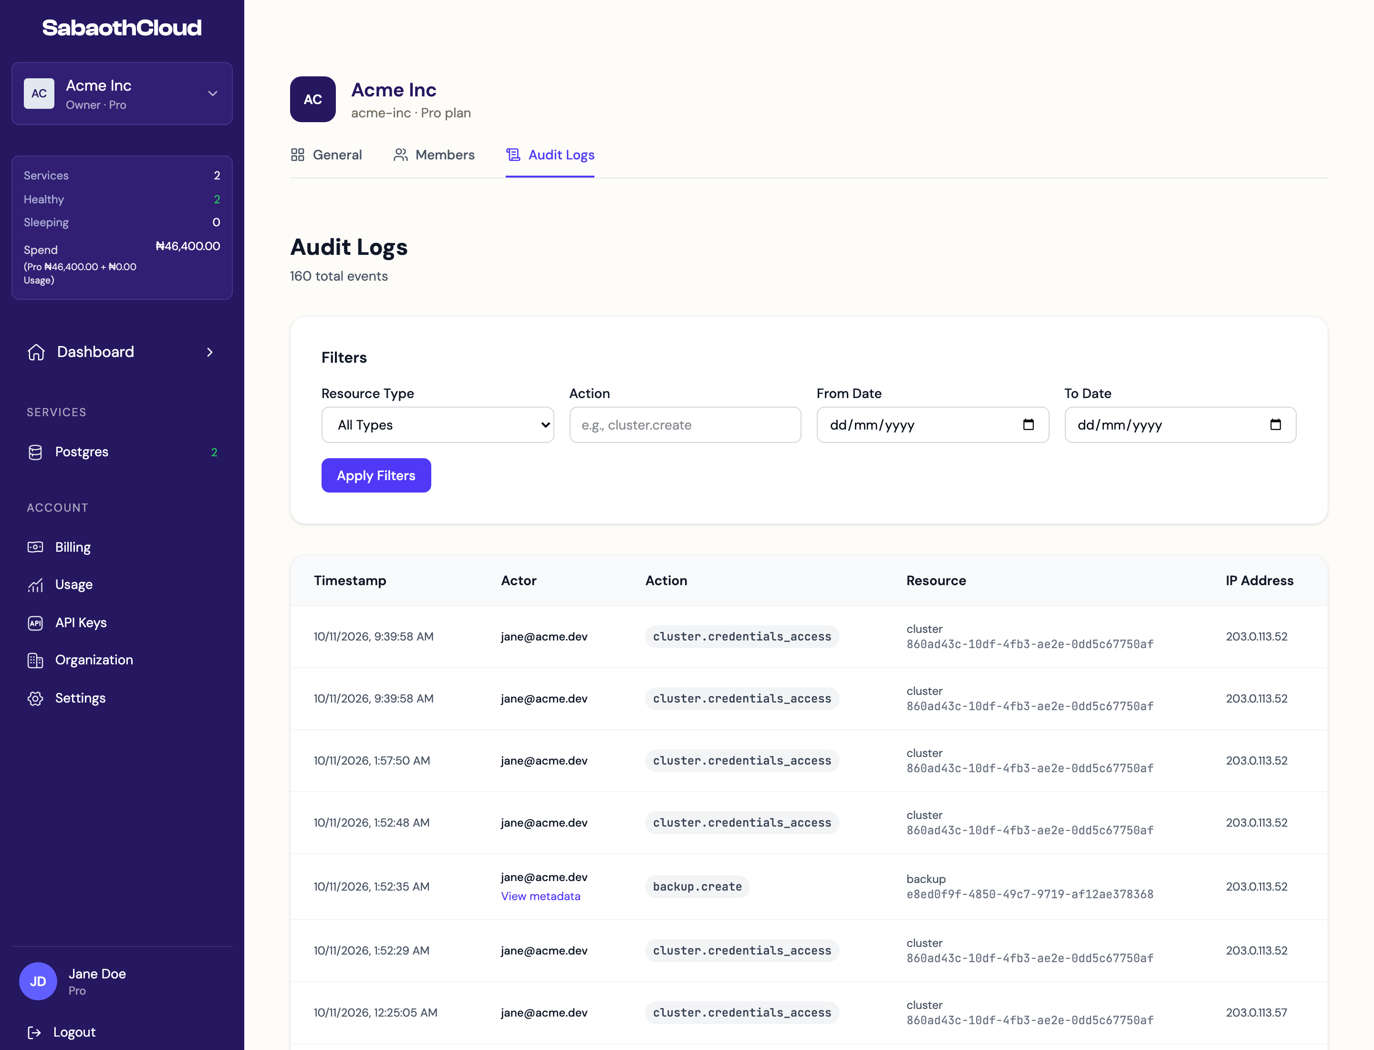Select the Audit Logs tab
This screenshot has height=1050, width=1374.
pyautogui.click(x=550, y=154)
